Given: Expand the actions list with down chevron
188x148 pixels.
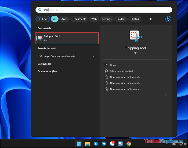Looking at the screenshot, I should (166, 95).
